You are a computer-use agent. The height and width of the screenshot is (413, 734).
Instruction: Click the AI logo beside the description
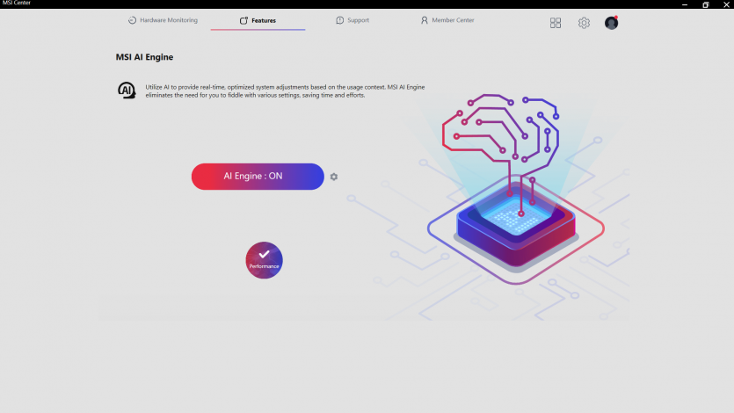[x=127, y=91]
